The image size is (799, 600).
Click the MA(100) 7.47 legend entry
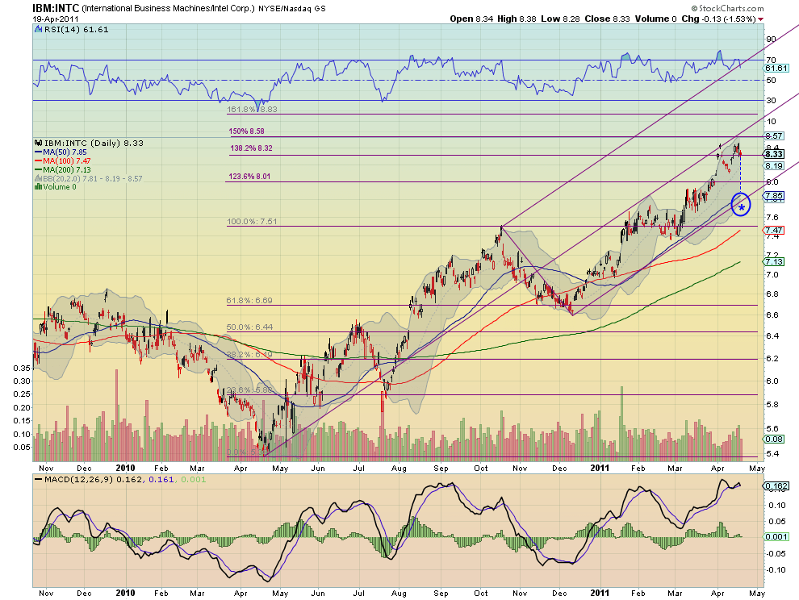click(67, 161)
